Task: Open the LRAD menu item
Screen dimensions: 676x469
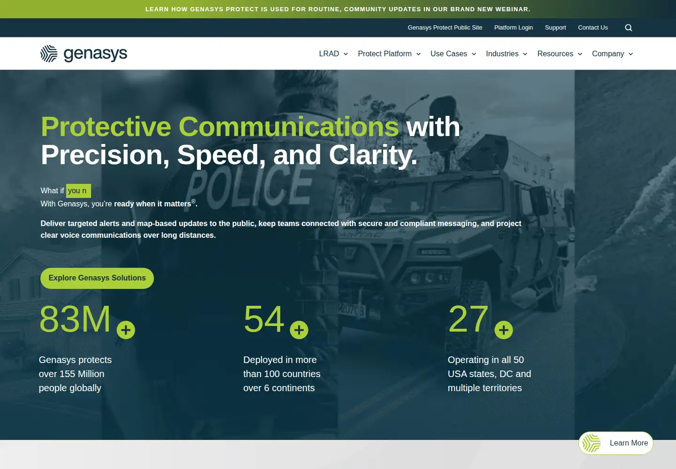Action: (x=329, y=54)
